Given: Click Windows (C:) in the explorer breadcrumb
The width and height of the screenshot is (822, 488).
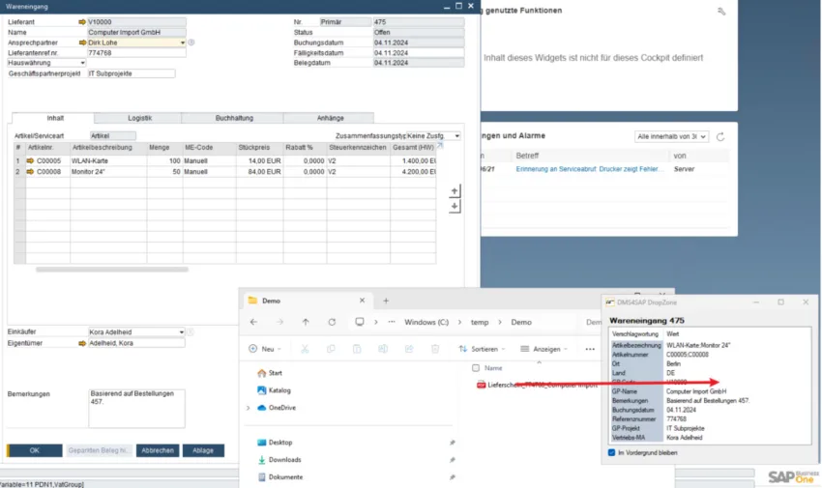Looking at the screenshot, I should point(426,322).
